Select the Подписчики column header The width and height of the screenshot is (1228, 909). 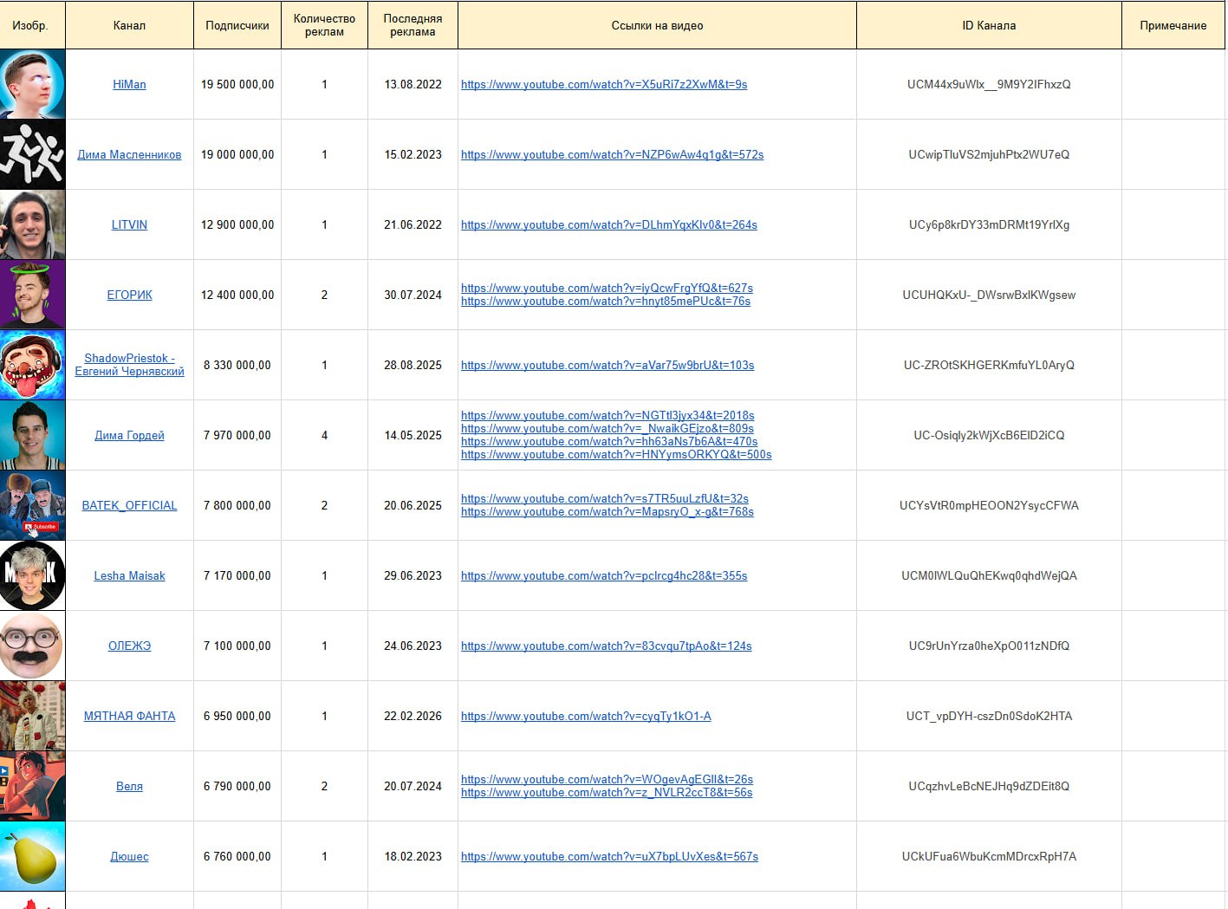[237, 25]
